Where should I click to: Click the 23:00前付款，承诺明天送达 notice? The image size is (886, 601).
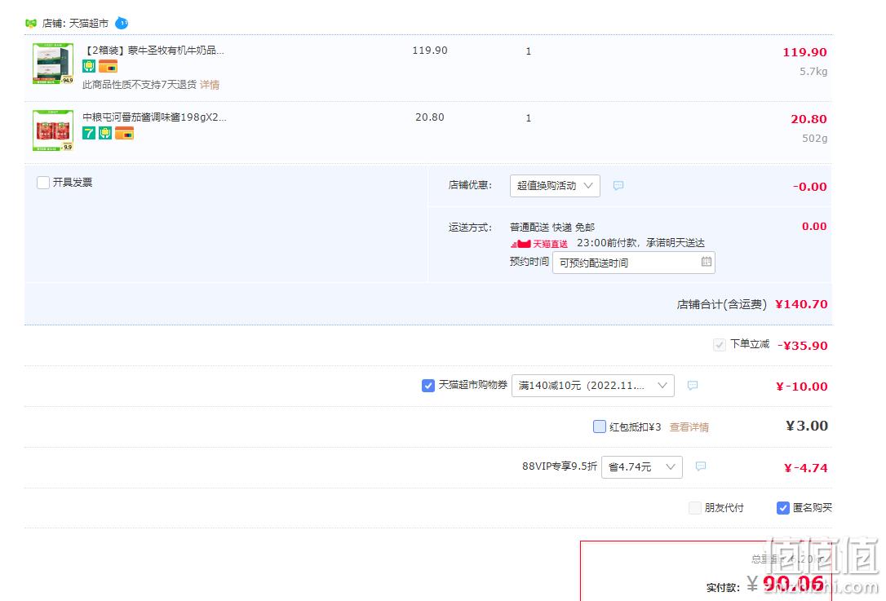[640, 243]
